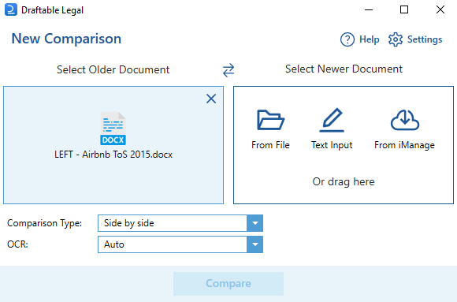Click the Settings text link
The image size is (457, 302).
pos(425,39)
